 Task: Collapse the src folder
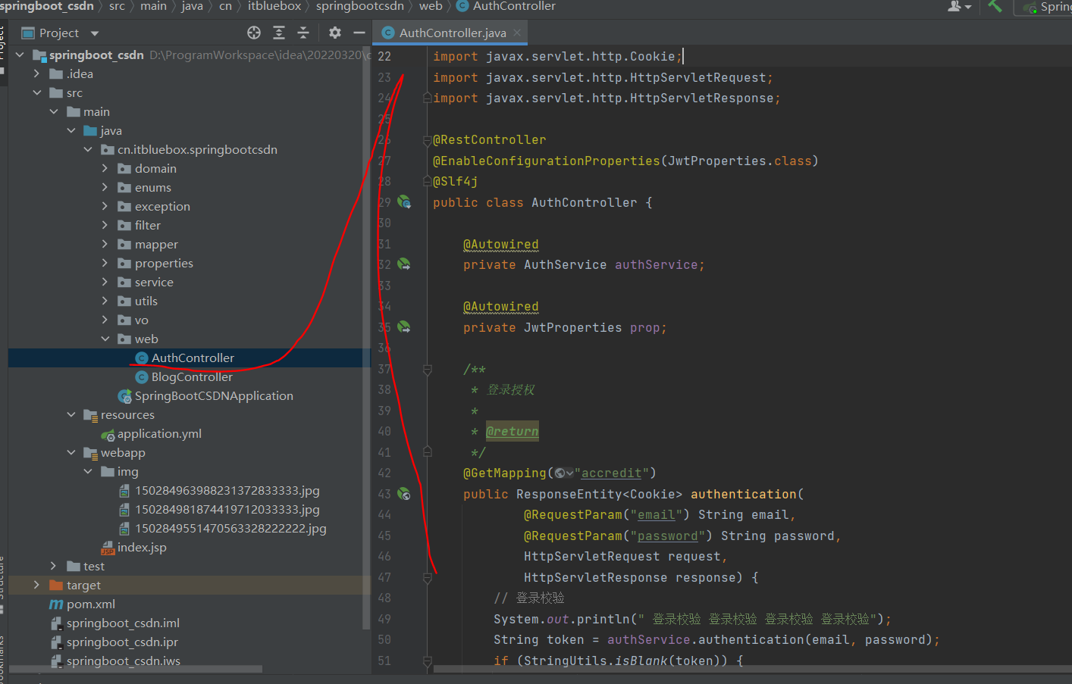pos(36,92)
